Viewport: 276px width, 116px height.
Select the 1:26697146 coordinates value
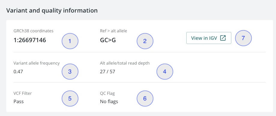(30, 40)
